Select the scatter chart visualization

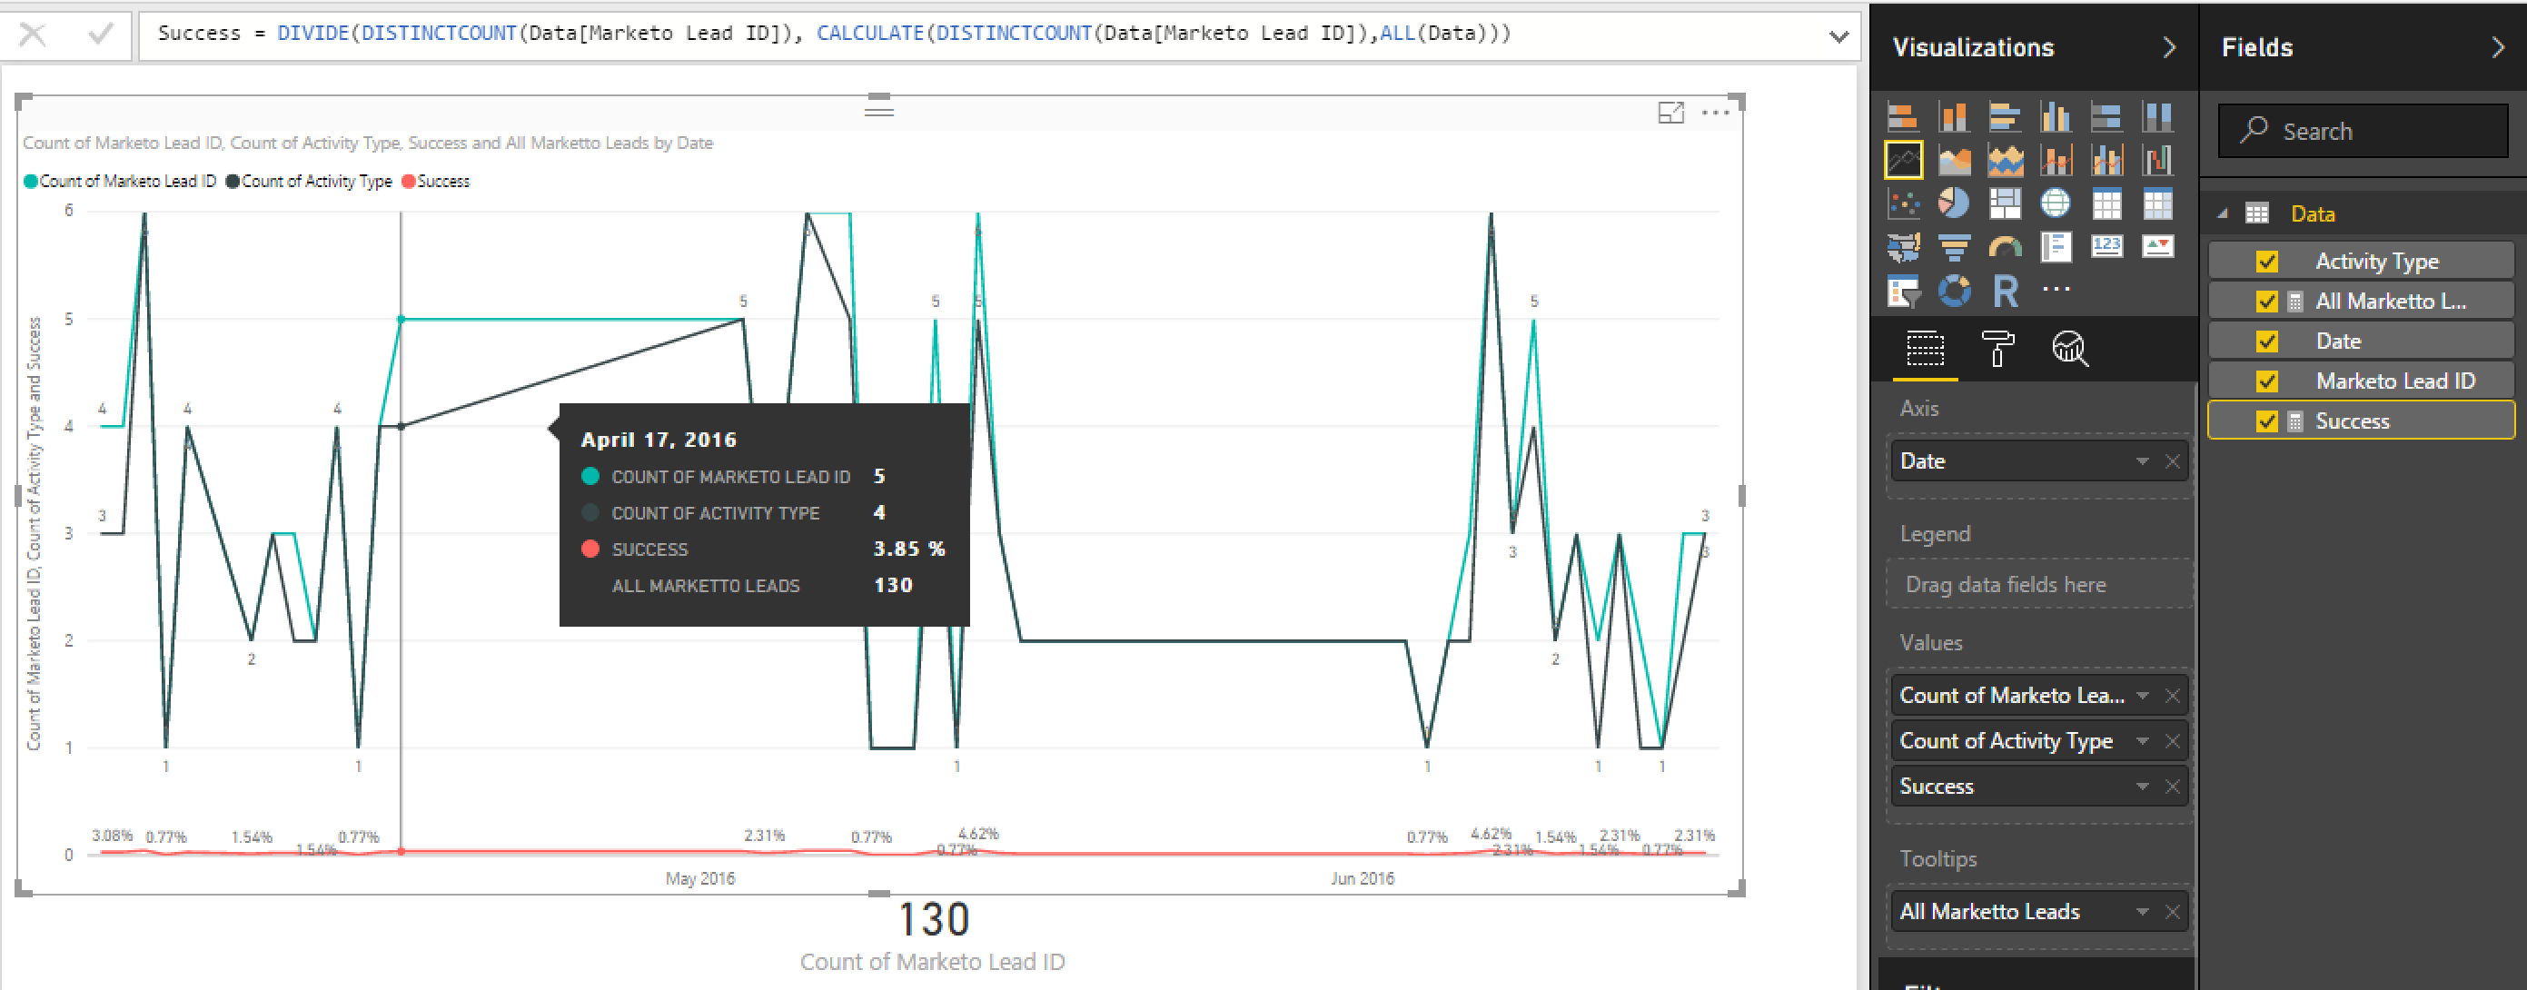coord(1903,203)
